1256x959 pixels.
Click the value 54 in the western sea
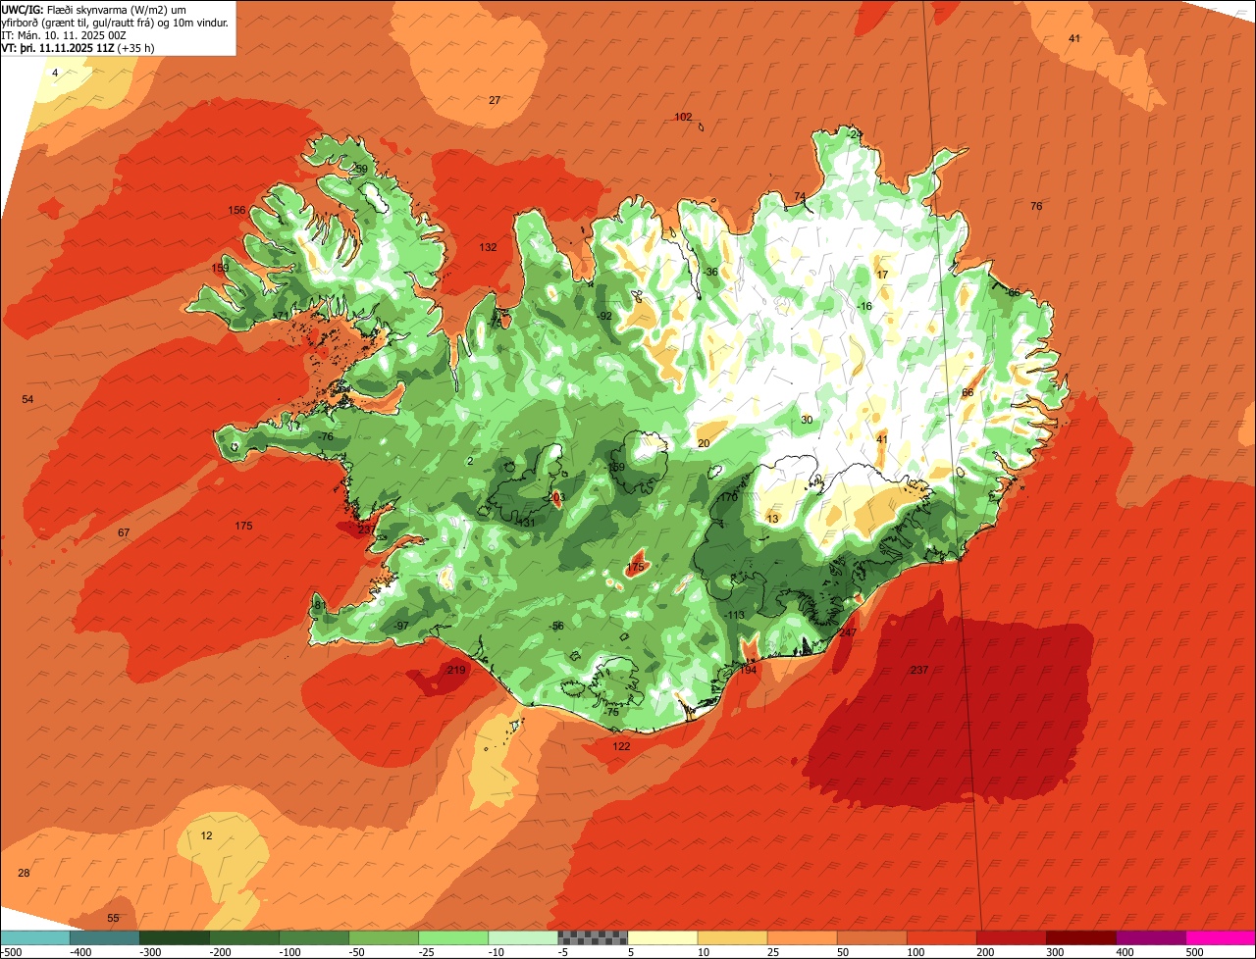pyautogui.click(x=27, y=399)
